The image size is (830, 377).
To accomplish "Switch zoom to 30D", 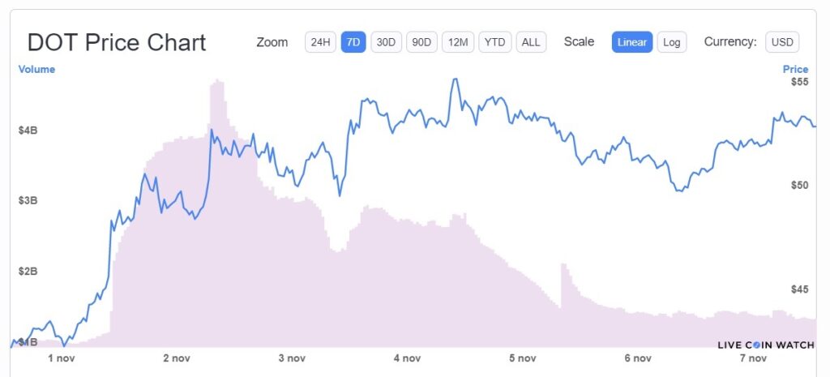I will coord(387,42).
